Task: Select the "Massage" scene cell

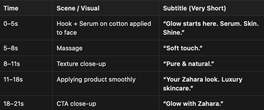Action: click(69, 48)
